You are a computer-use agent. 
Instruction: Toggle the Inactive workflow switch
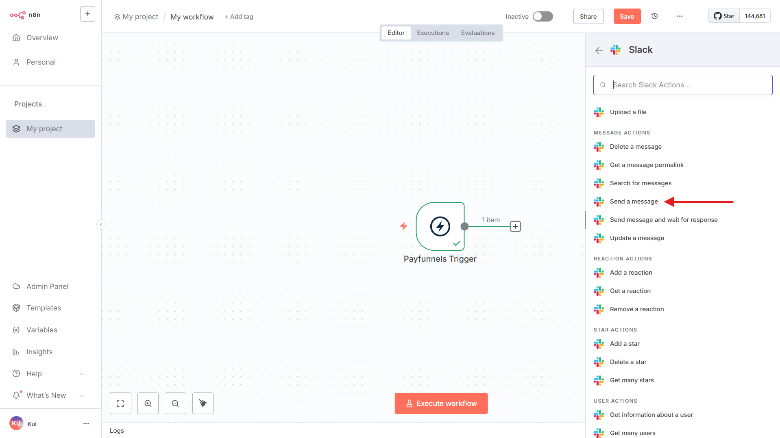click(543, 16)
